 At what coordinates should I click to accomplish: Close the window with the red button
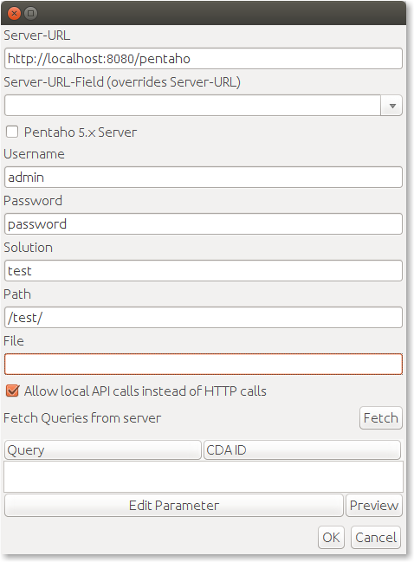click(x=15, y=14)
